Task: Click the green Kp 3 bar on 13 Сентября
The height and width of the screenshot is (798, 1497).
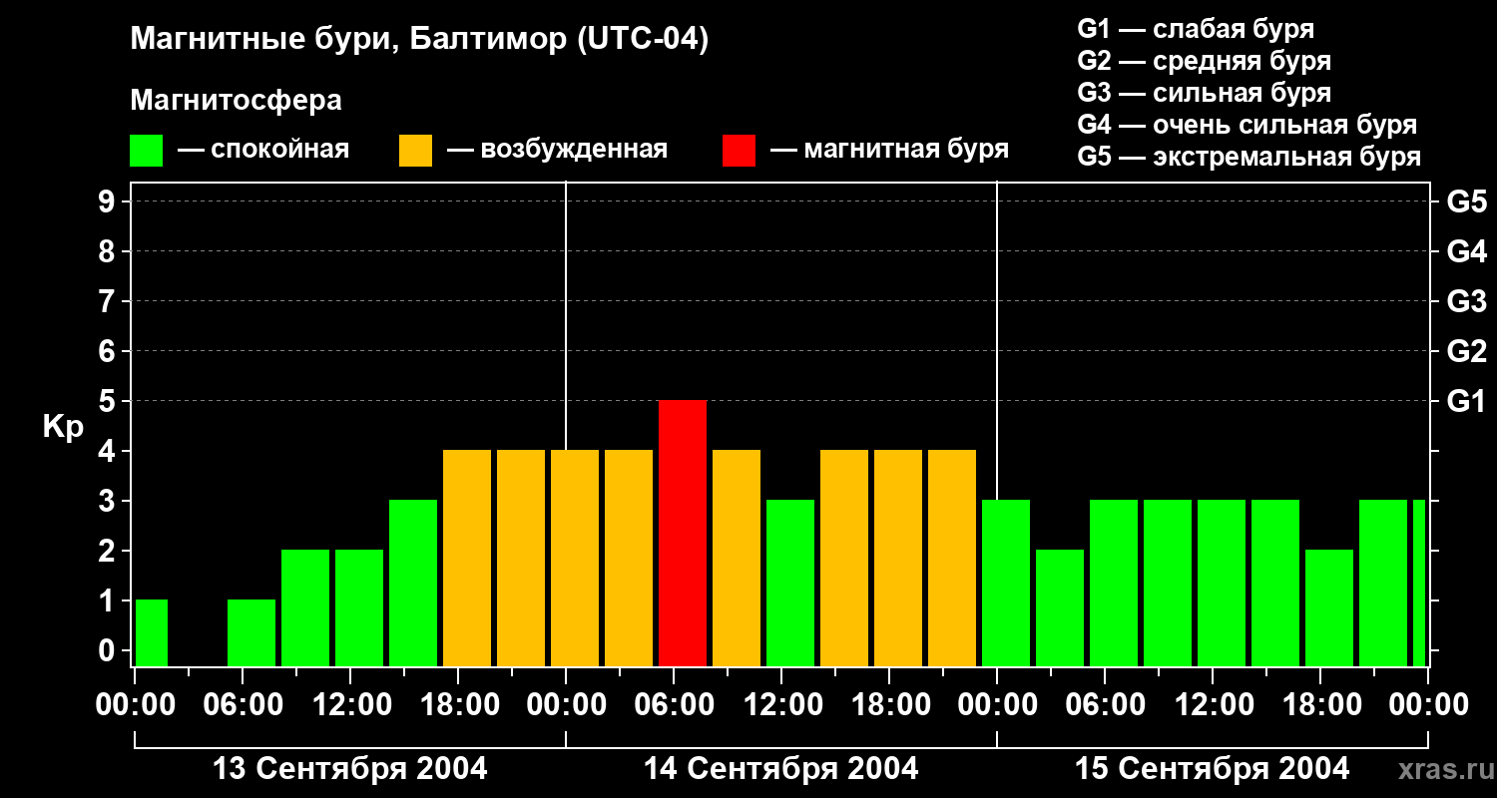Action: 413,583
